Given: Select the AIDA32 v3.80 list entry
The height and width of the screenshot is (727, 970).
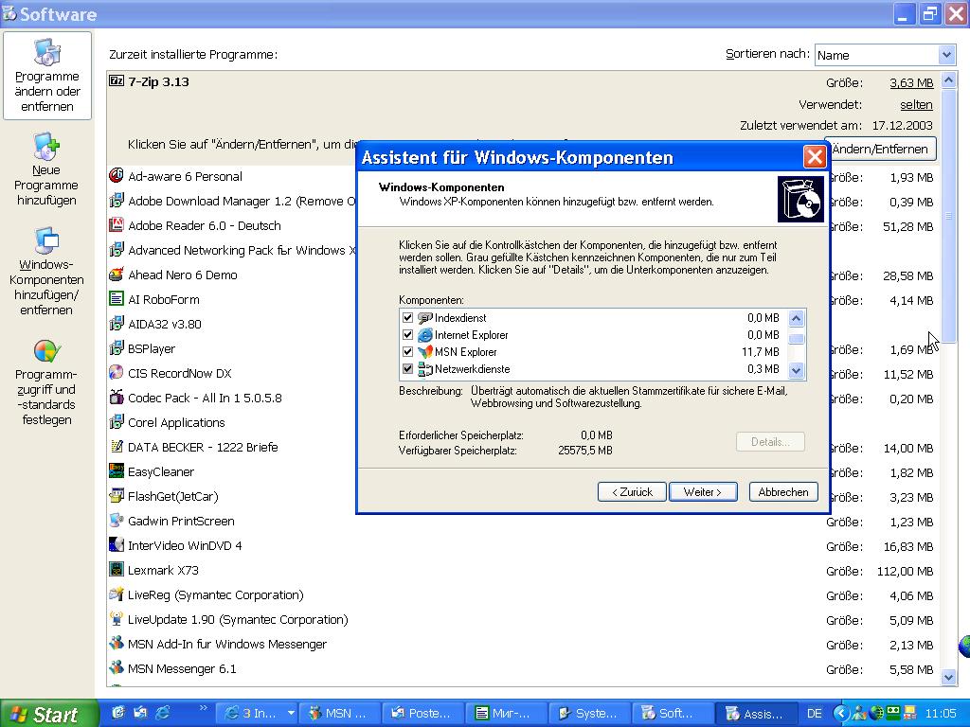Looking at the screenshot, I should pyautogui.click(x=165, y=324).
